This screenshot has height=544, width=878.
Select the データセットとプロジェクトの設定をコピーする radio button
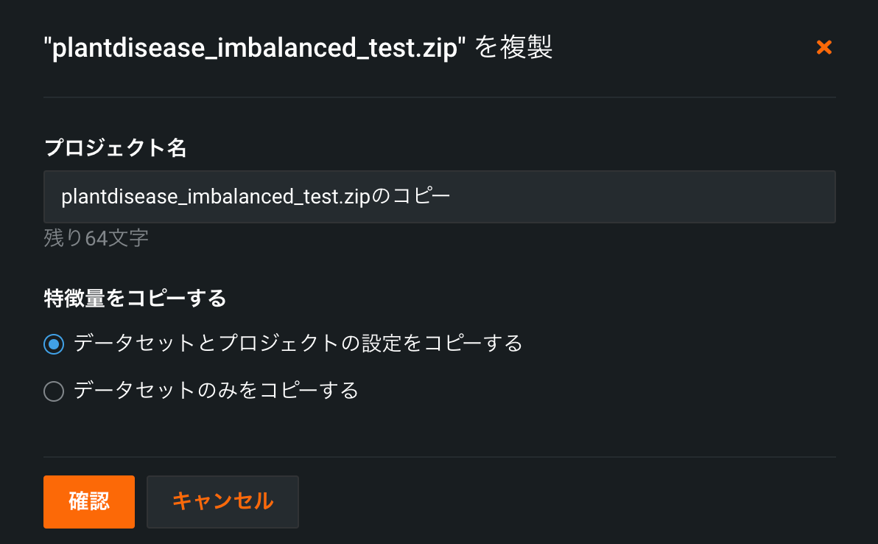[x=54, y=344]
